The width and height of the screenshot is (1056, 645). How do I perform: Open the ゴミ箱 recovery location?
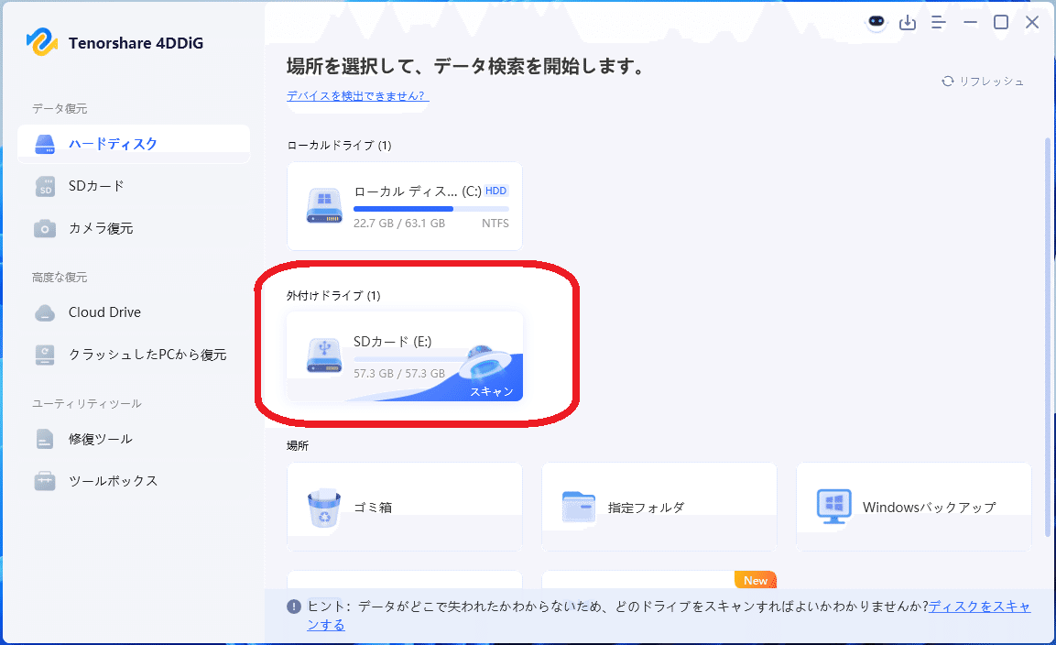click(x=404, y=506)
